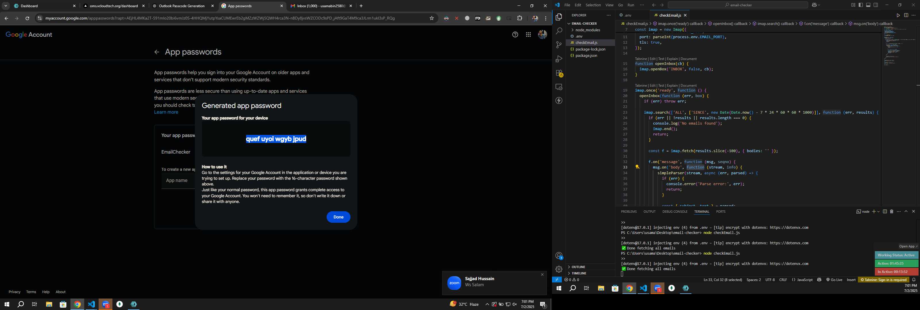Open VS Code Accounts icon
Viewport: 920px width, 310px height.
point(559,256)
